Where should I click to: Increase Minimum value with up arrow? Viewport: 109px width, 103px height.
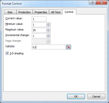tap(48, 24)
